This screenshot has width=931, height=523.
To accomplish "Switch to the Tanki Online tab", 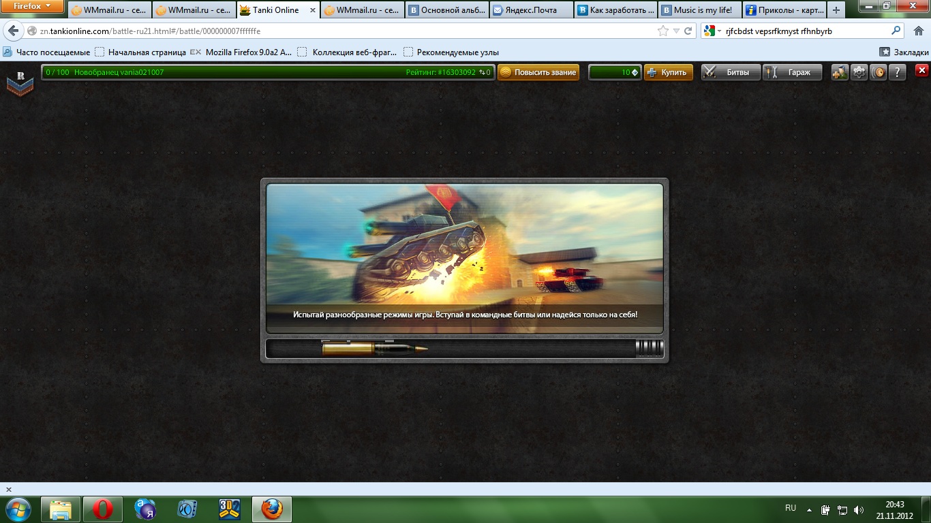I will tap(278, 10).
